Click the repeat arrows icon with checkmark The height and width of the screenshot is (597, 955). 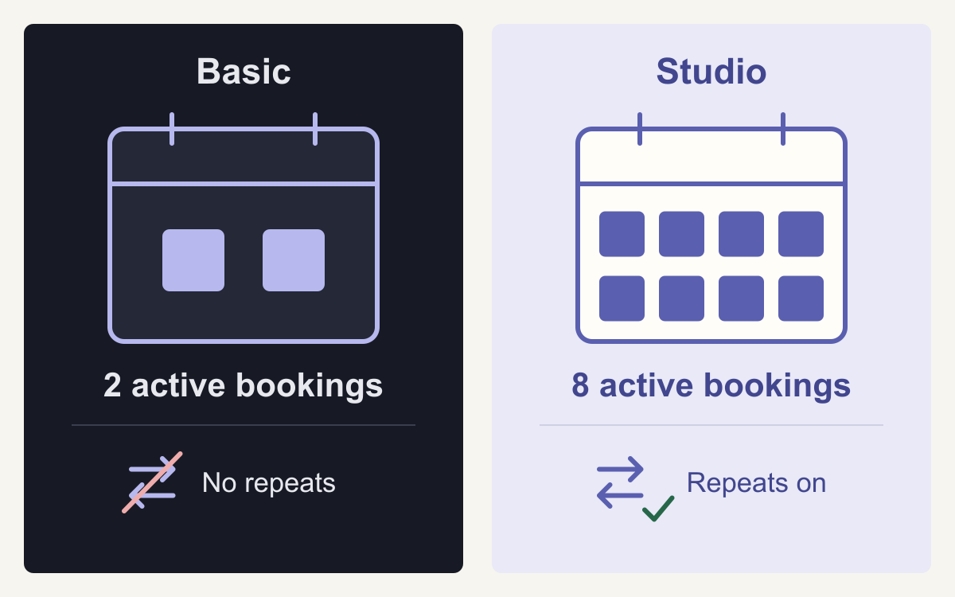click(x=635, y=489)
